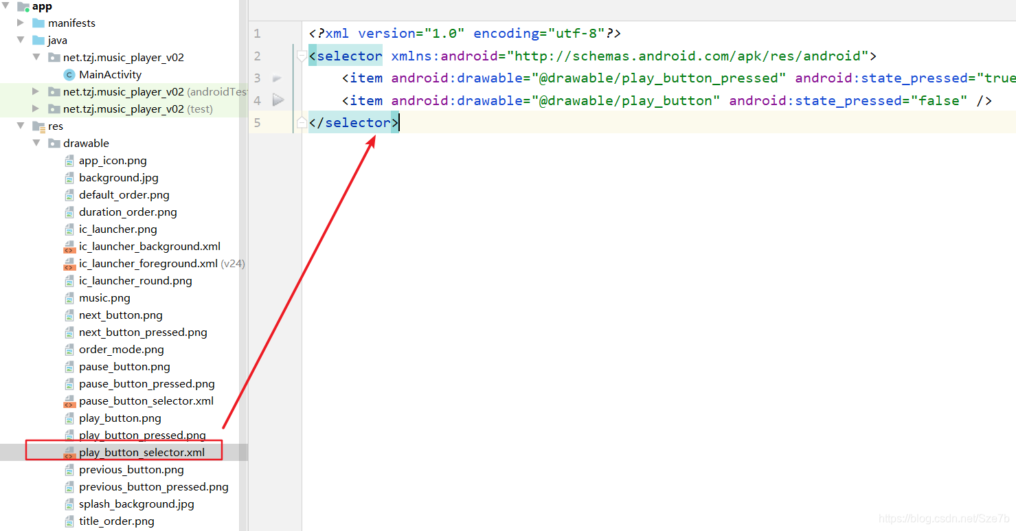Select duration_order.png in the drawable folder
Viewport: 1016px width, 531px height.
point(128,212)
